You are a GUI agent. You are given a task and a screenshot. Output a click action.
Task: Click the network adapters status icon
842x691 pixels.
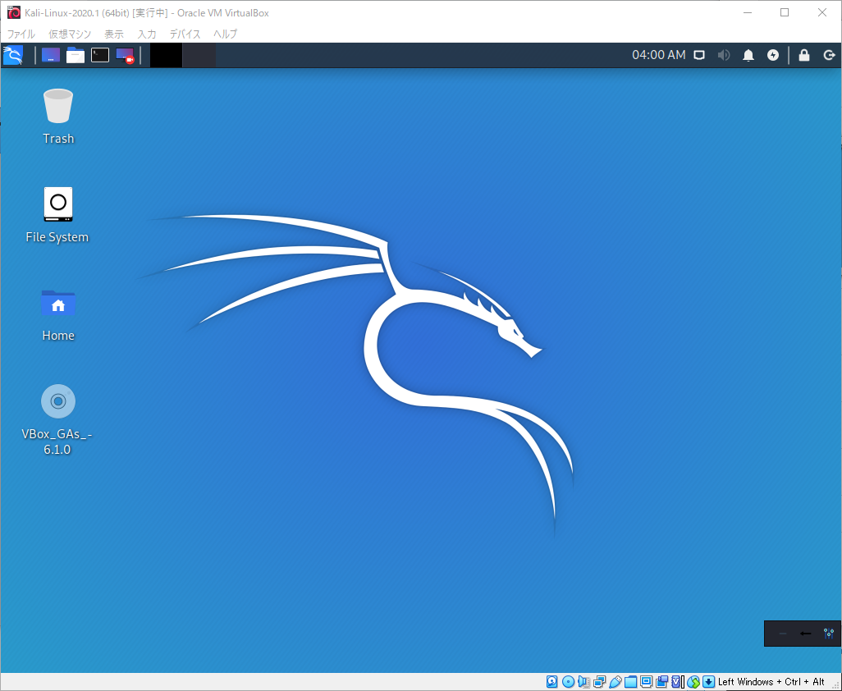(599, 681)
